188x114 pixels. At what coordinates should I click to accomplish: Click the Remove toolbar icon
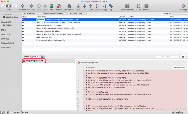click(59, 6)
